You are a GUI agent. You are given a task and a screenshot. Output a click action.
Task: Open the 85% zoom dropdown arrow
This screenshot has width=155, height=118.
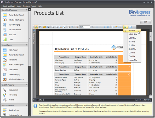(89, 27)
